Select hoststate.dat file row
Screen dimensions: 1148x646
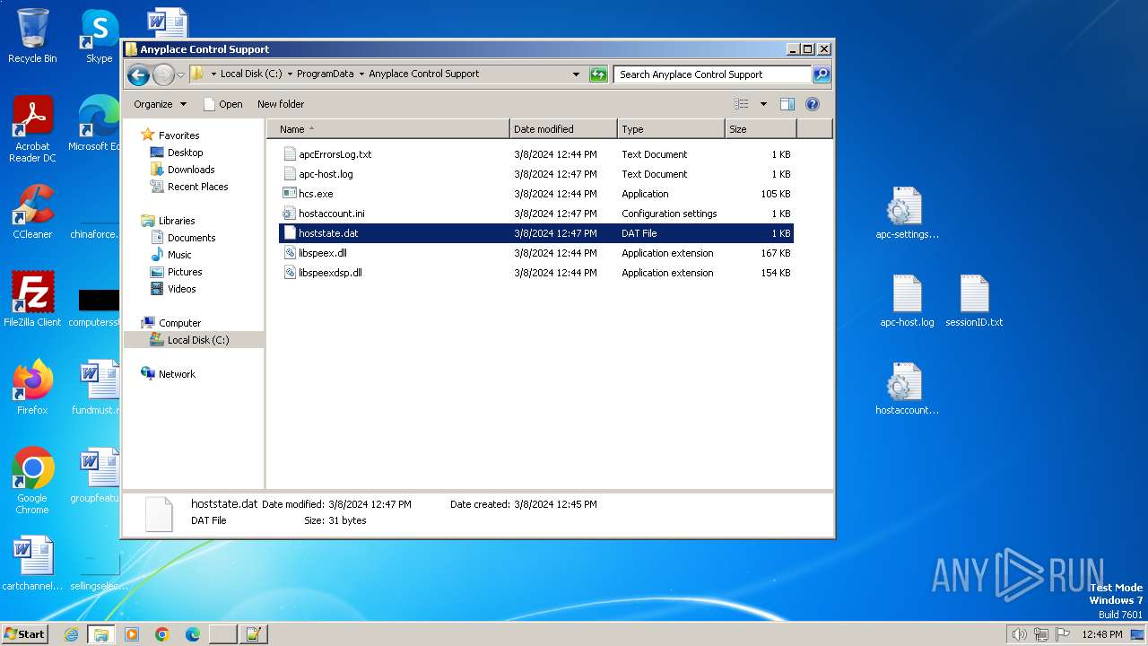536,233
